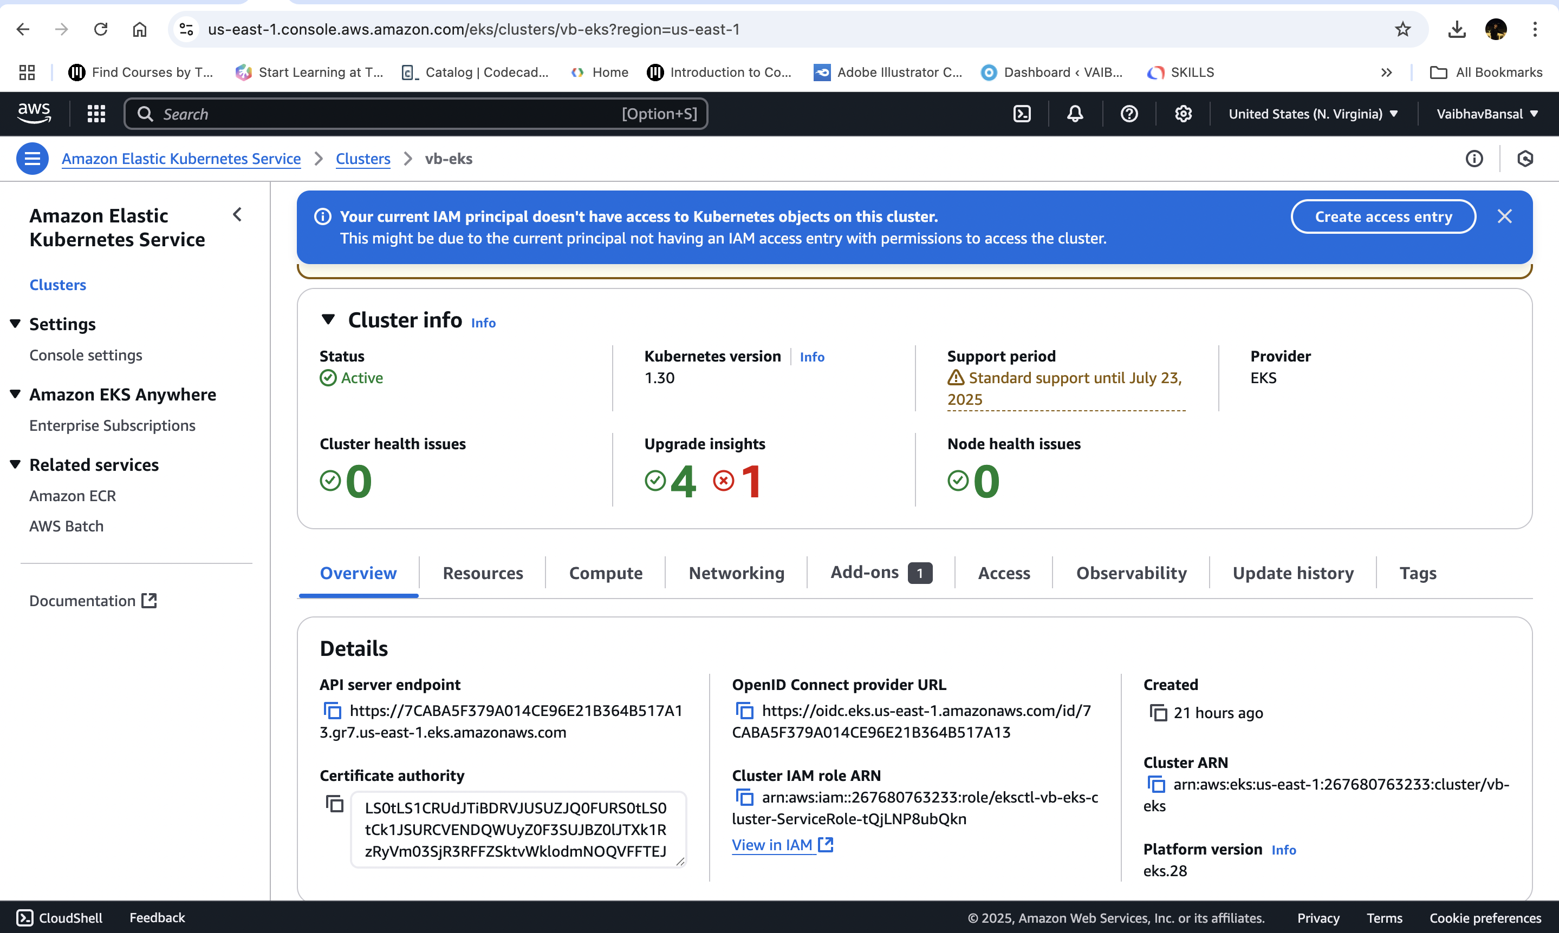
Task: Go to browser home page
Action: click(140, 29)
